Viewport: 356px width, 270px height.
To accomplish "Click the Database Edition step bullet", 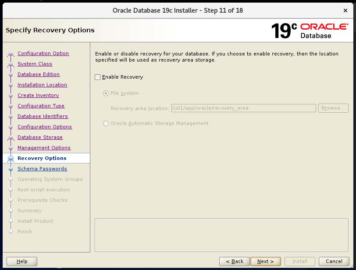I will 11,74.
